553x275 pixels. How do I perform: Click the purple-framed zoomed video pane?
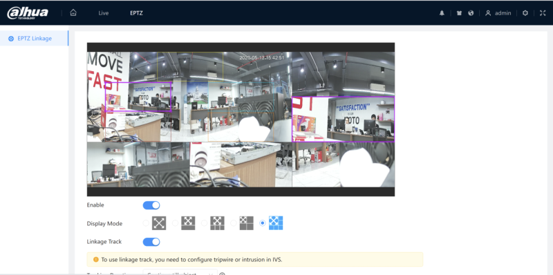pyautogui.click(x=343, y=119)
